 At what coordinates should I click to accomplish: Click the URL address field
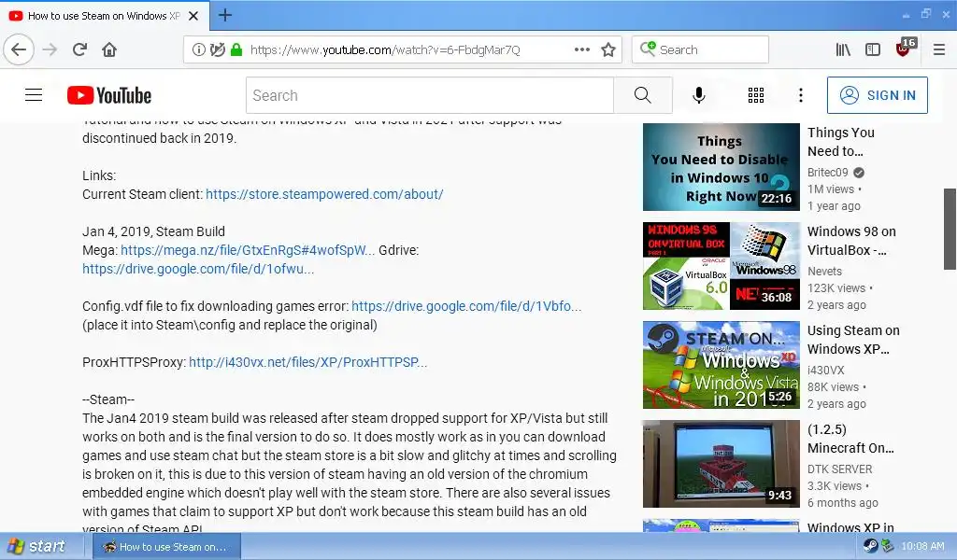click(x=385, y=50)
